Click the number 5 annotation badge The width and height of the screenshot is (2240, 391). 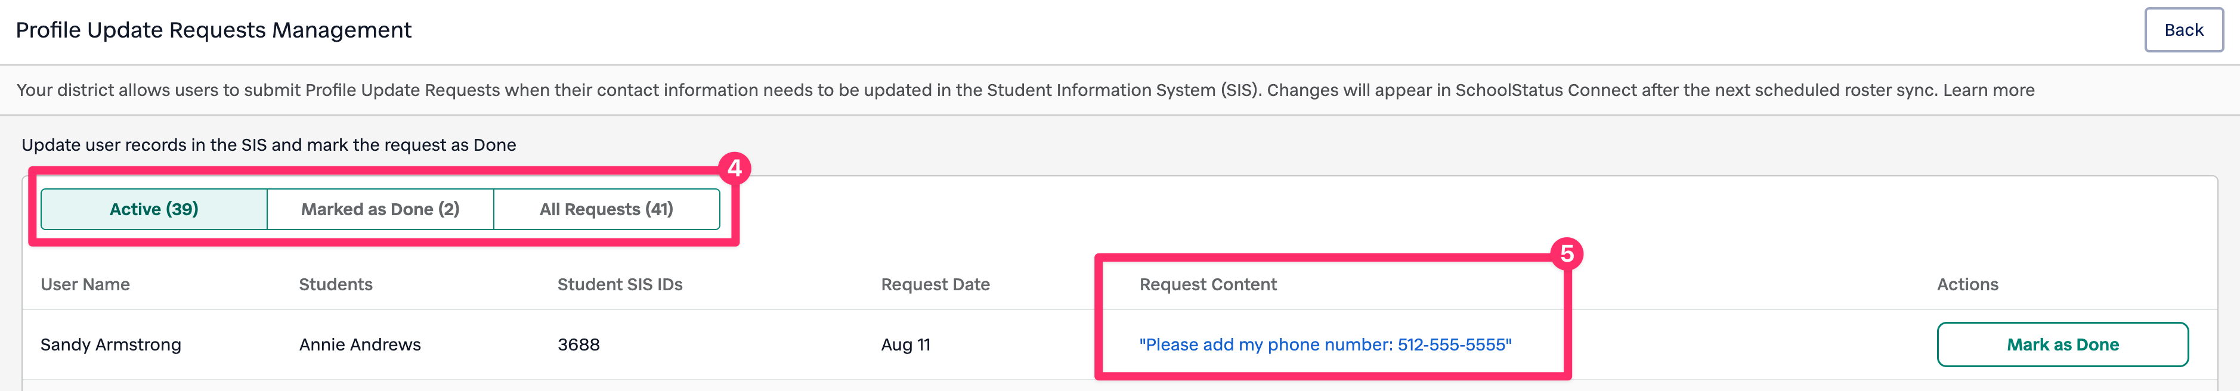[1567, 254]
